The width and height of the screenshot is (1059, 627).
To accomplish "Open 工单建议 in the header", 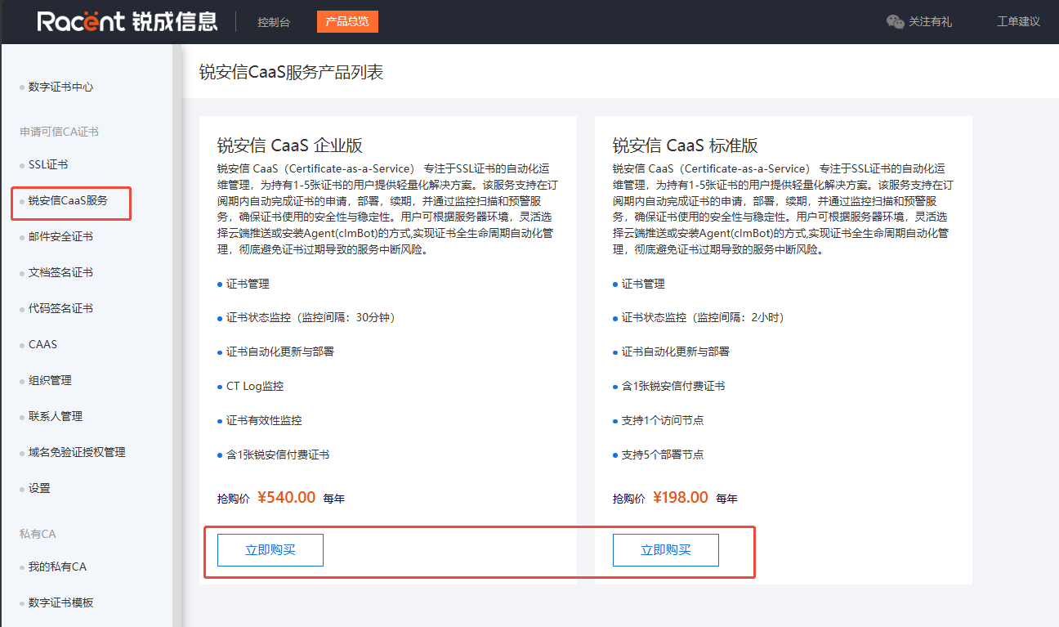I will click(1018, 22).
